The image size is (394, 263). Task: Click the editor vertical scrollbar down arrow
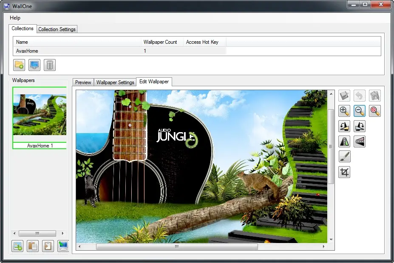331,240
